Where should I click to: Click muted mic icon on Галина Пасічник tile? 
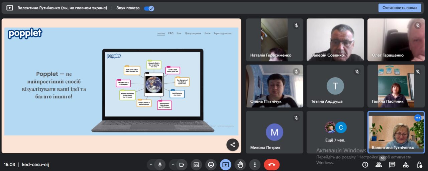(418, 72)
